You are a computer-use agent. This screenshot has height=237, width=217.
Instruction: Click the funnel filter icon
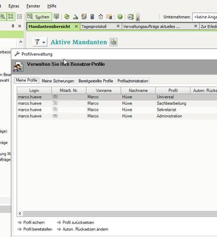(37, 42)
